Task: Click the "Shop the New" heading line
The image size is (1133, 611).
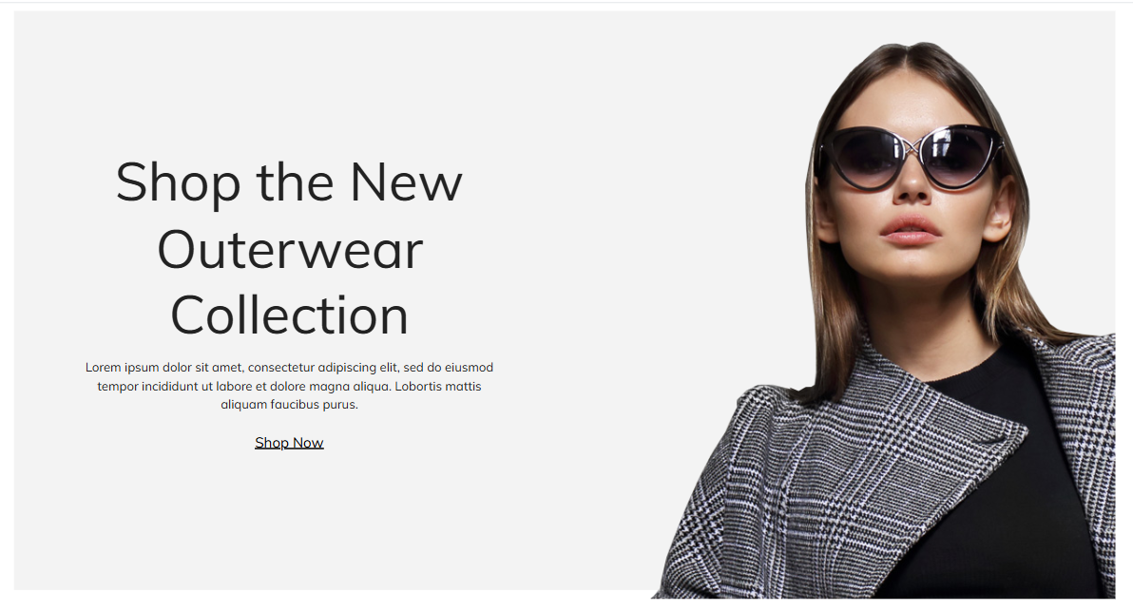Action: (289, 183)
